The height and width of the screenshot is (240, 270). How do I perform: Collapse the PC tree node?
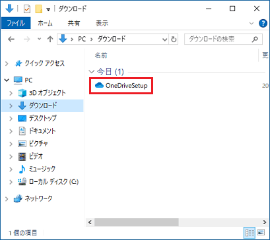[7, 80]
